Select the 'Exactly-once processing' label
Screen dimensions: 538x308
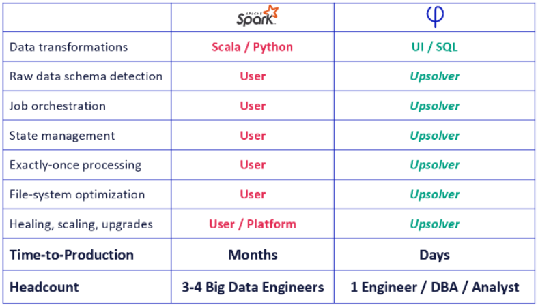[76, 165]
